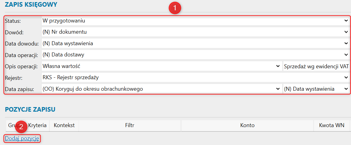Click the red annotation marker number 2
This screenshot has width=351, height=145.
coord(21,127)
